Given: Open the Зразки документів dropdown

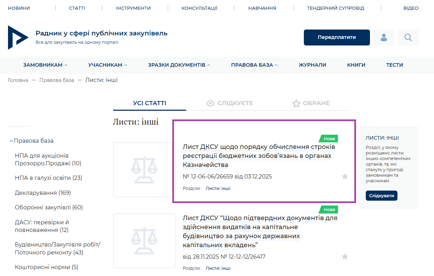Looking at the screenshot, I should click(179, 65).
